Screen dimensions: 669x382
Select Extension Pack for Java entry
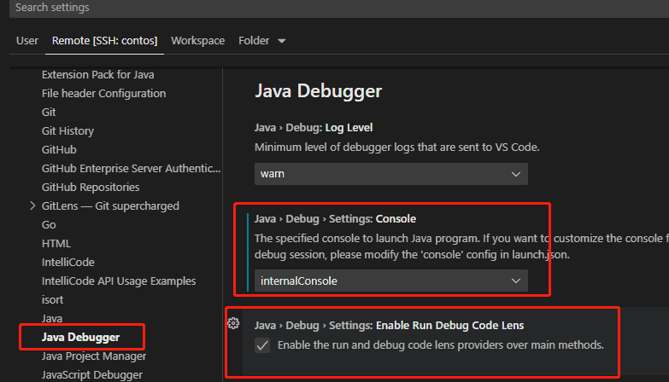coord(97,75)
